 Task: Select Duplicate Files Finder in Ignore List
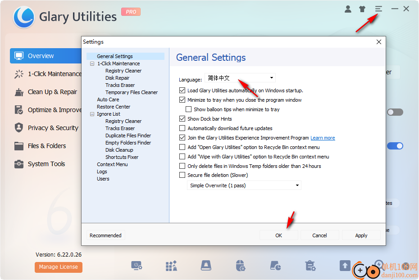pyautogui.click(x=128, y=135)
